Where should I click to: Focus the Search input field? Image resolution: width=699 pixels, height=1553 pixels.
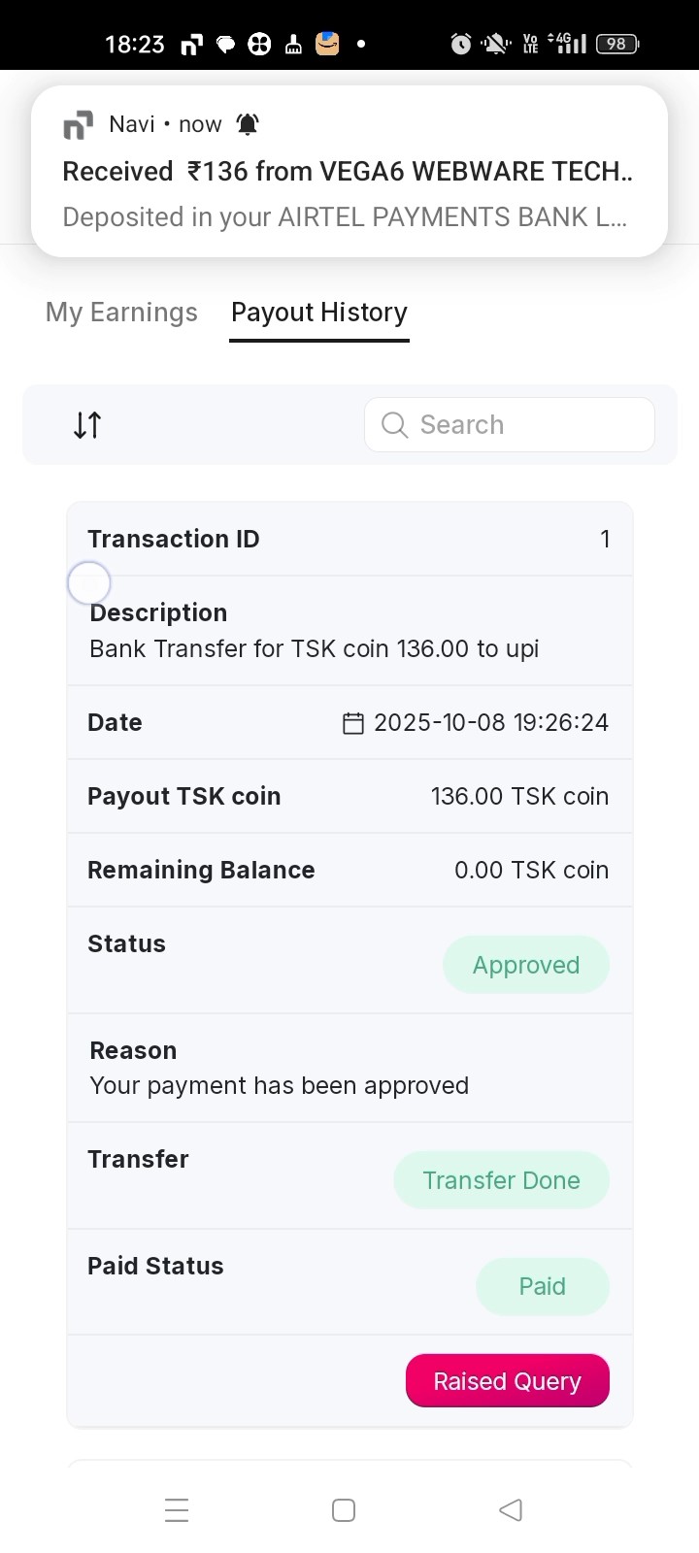[524, 425]
